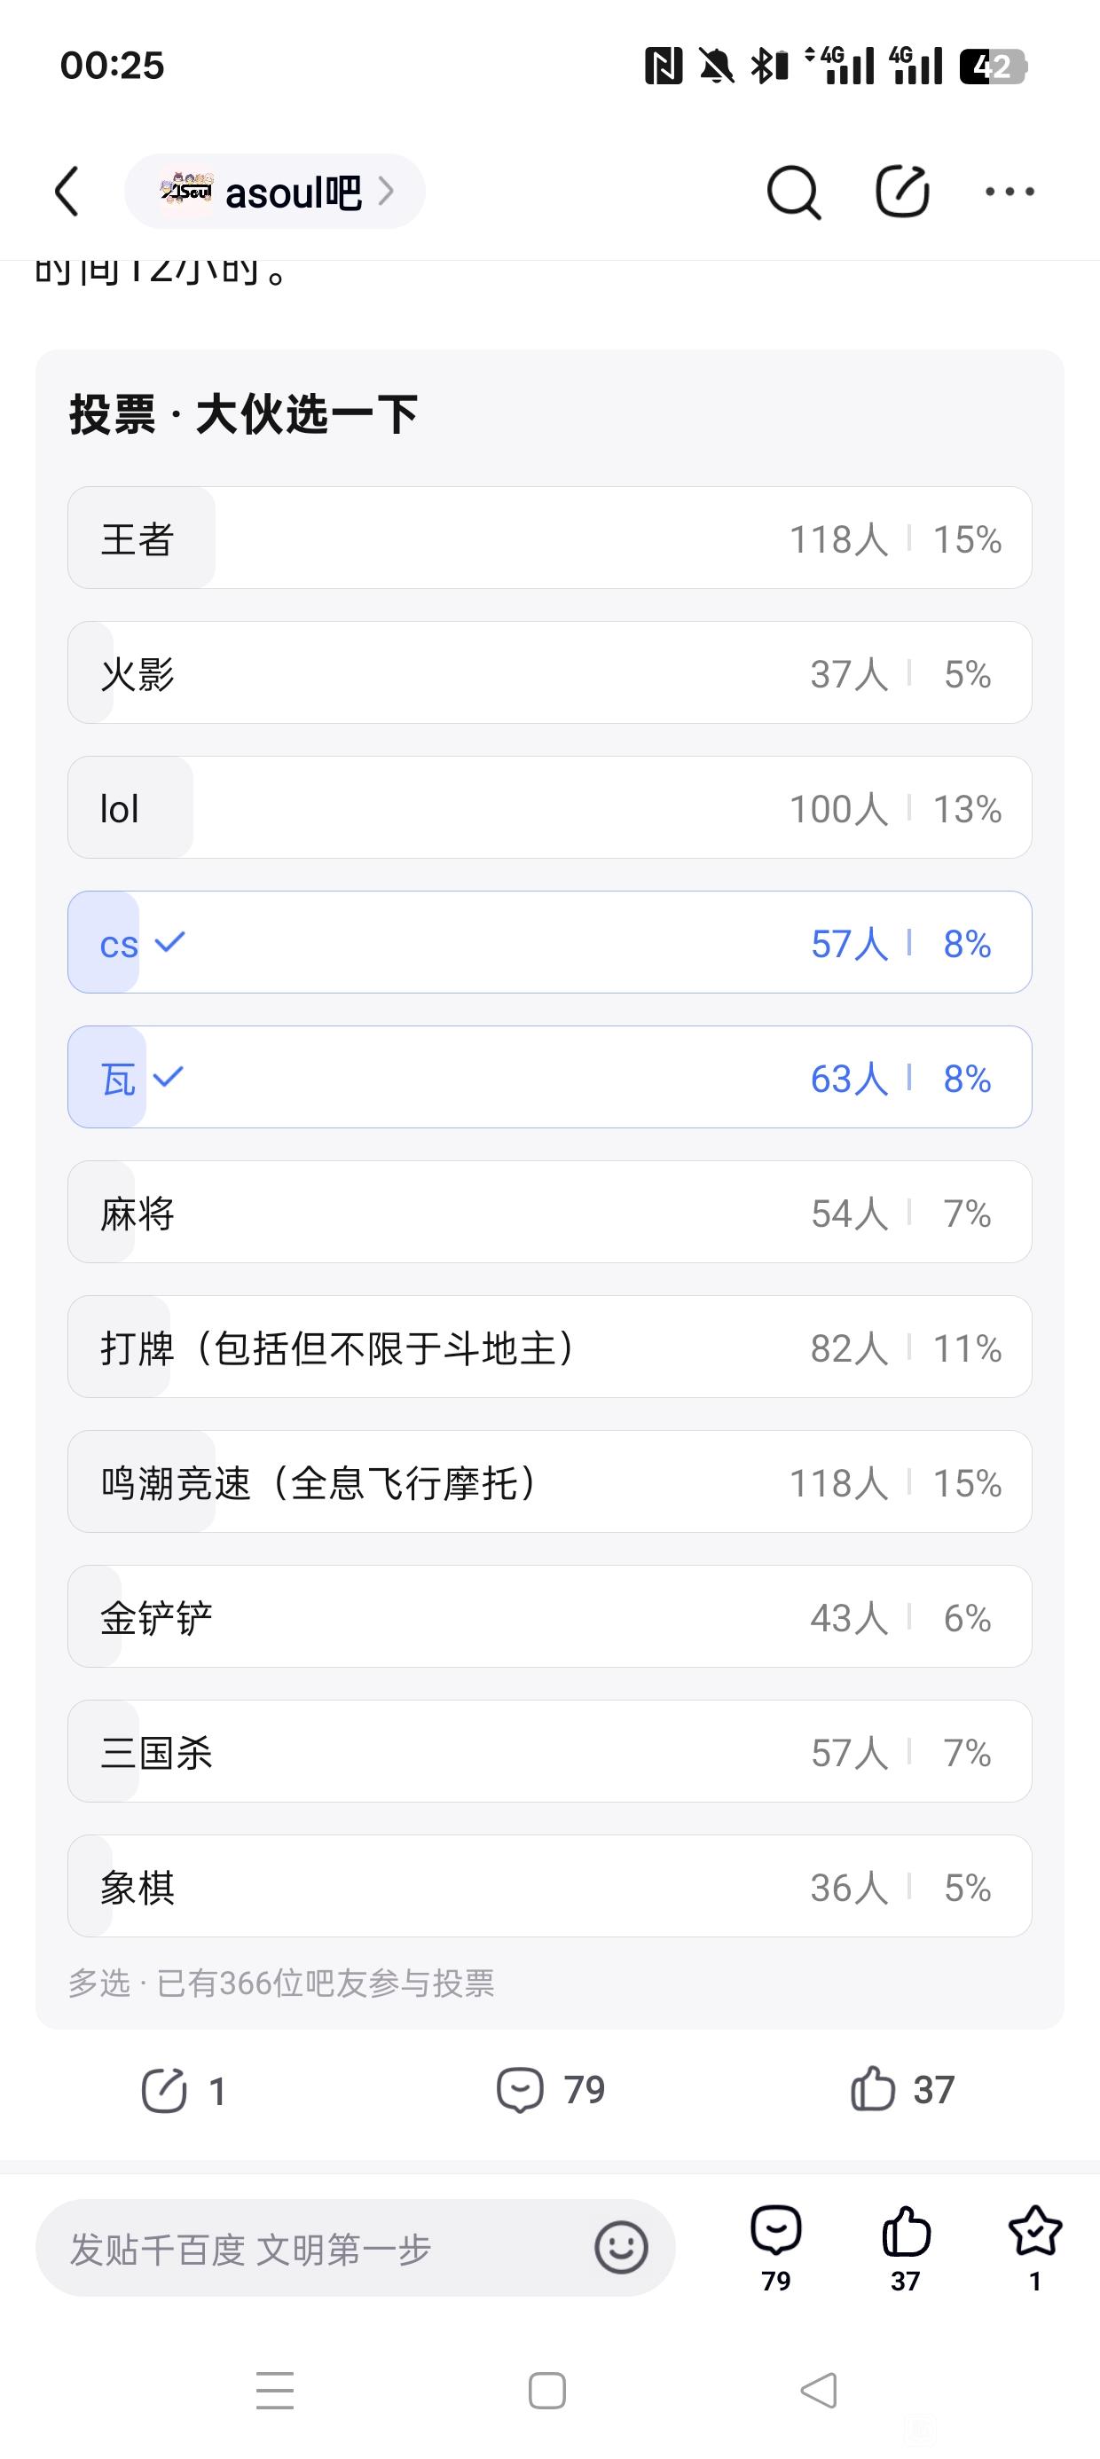Expand the asoul吧 forum chevron

click(386, 192)
